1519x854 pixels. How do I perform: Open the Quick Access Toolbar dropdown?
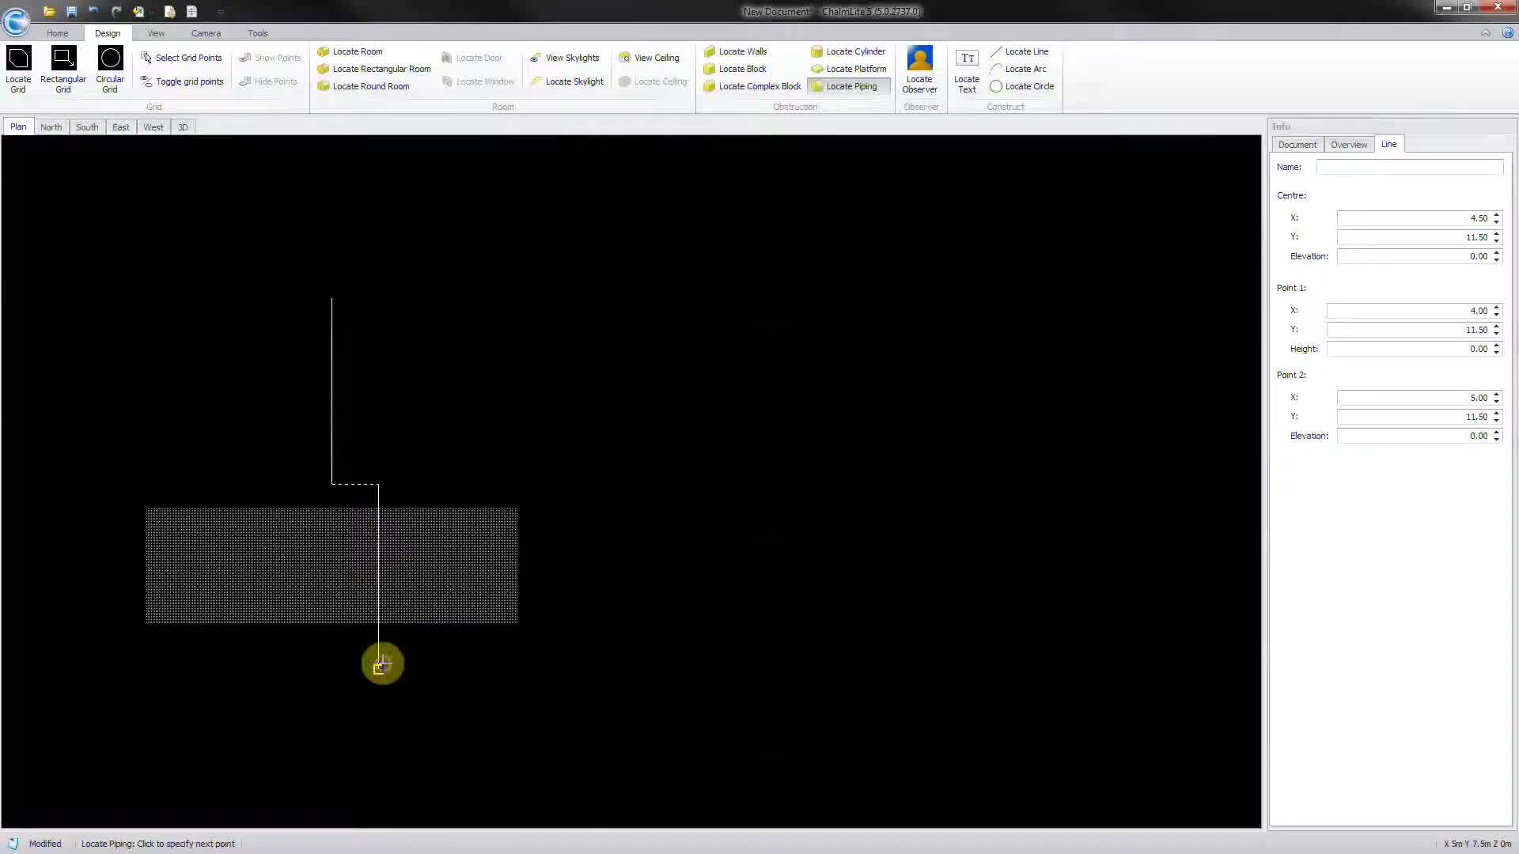click(222, 11)
